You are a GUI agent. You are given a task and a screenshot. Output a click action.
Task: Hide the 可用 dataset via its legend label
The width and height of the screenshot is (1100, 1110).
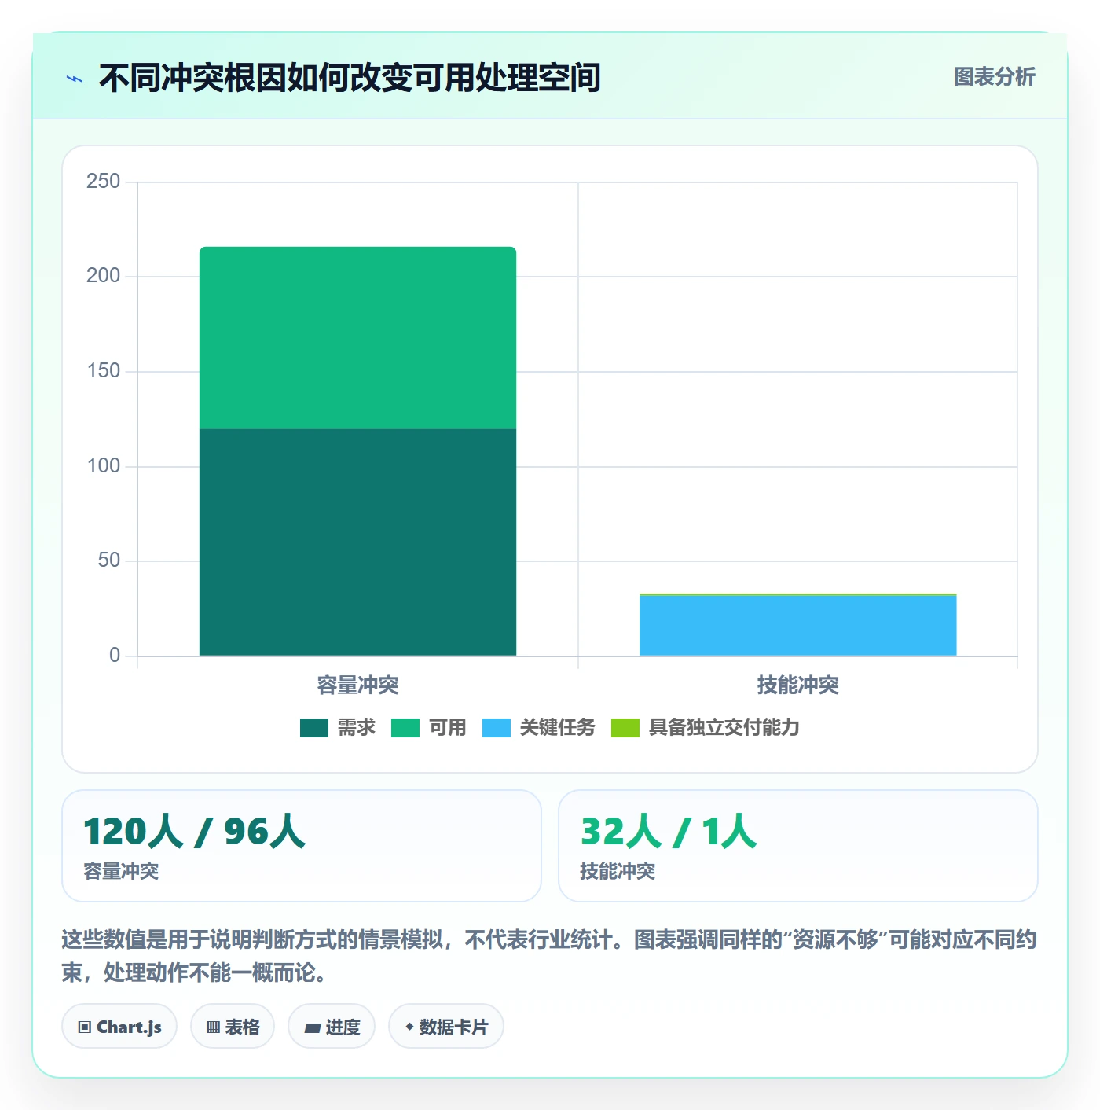point(448,728)
